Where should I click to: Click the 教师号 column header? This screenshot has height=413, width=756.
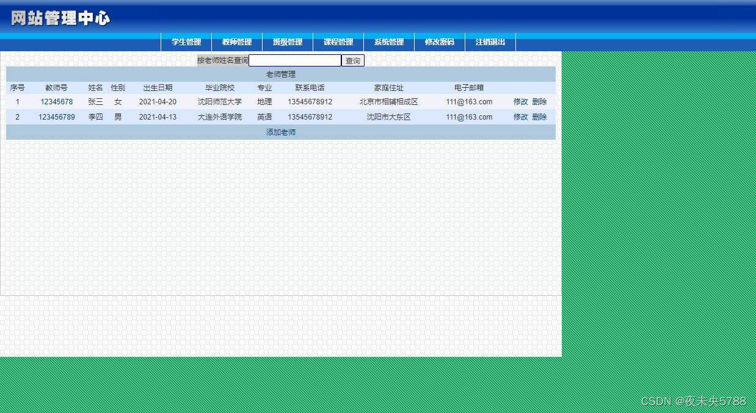point(57,88)
